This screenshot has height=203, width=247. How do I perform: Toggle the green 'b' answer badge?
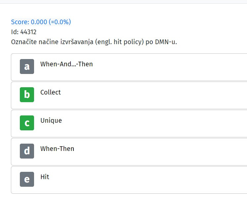[x=27, y=95]
